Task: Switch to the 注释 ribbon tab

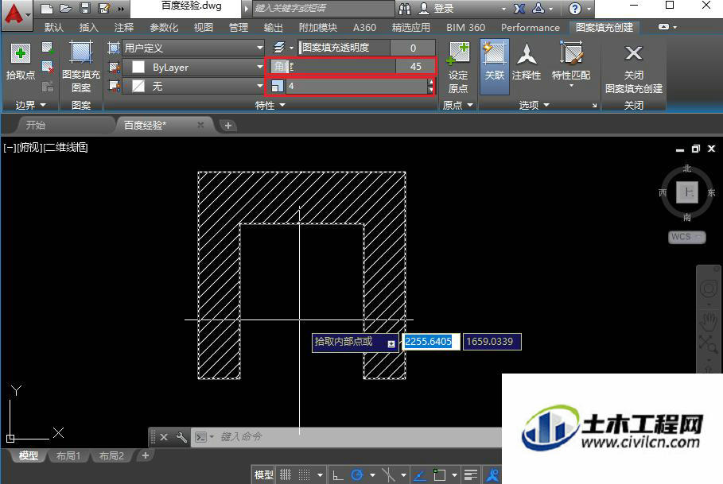Action: point(123,28)
